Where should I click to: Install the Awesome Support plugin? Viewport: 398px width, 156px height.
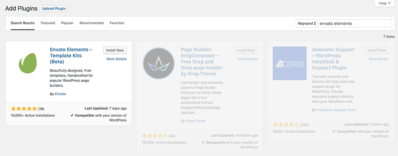377,50
